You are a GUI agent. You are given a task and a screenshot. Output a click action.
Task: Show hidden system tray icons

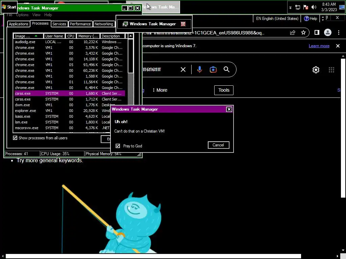pyautogui.click(x=290, y=7)
